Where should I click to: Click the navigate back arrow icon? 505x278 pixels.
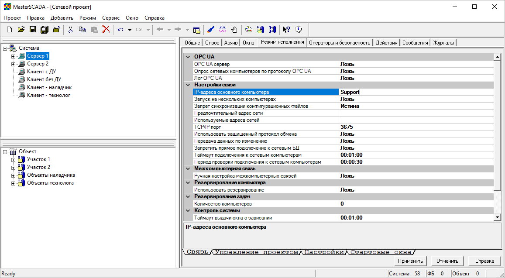coord(160,30)
